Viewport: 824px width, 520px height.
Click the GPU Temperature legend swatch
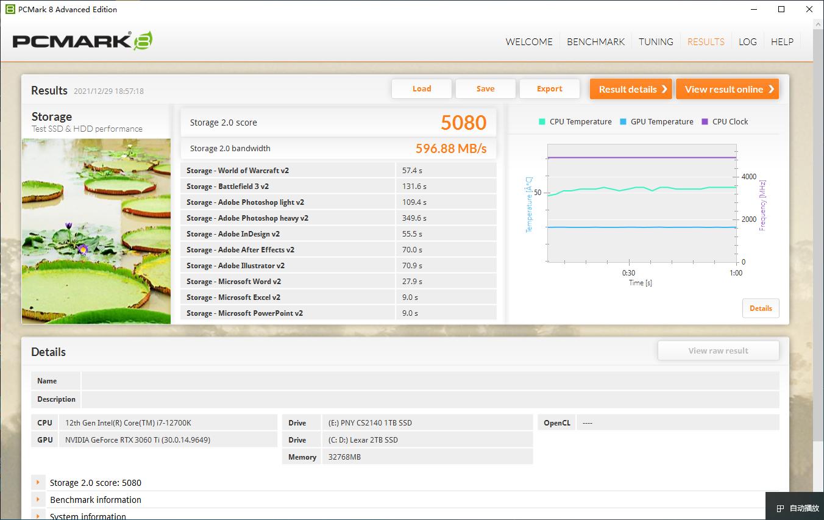623,121
